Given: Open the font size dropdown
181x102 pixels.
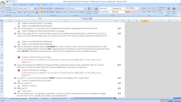Looking at the screenshot, I should pyautogui.click(x=33, y=8).
